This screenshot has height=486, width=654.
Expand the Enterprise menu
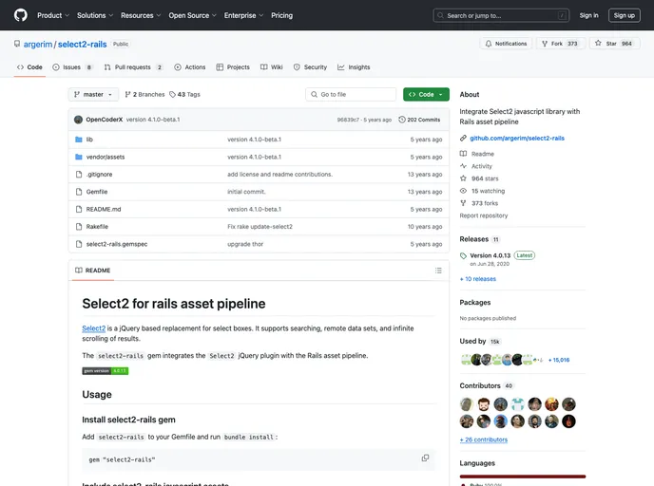pyautogui.click(x=243, y=15)
